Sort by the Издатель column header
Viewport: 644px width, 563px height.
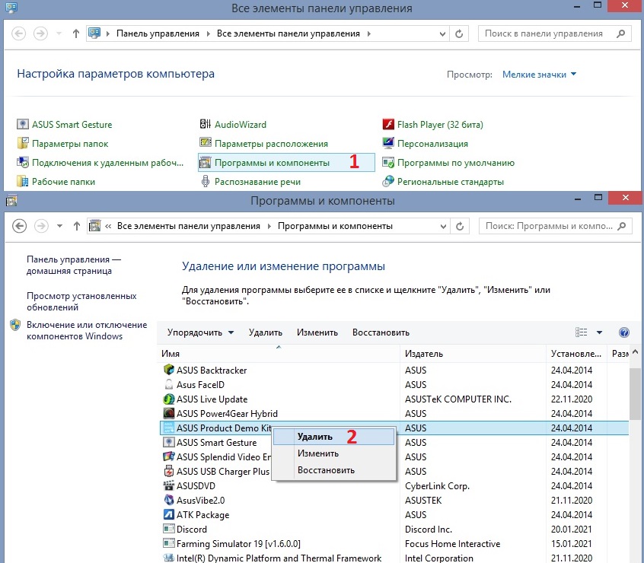(473, 354)
